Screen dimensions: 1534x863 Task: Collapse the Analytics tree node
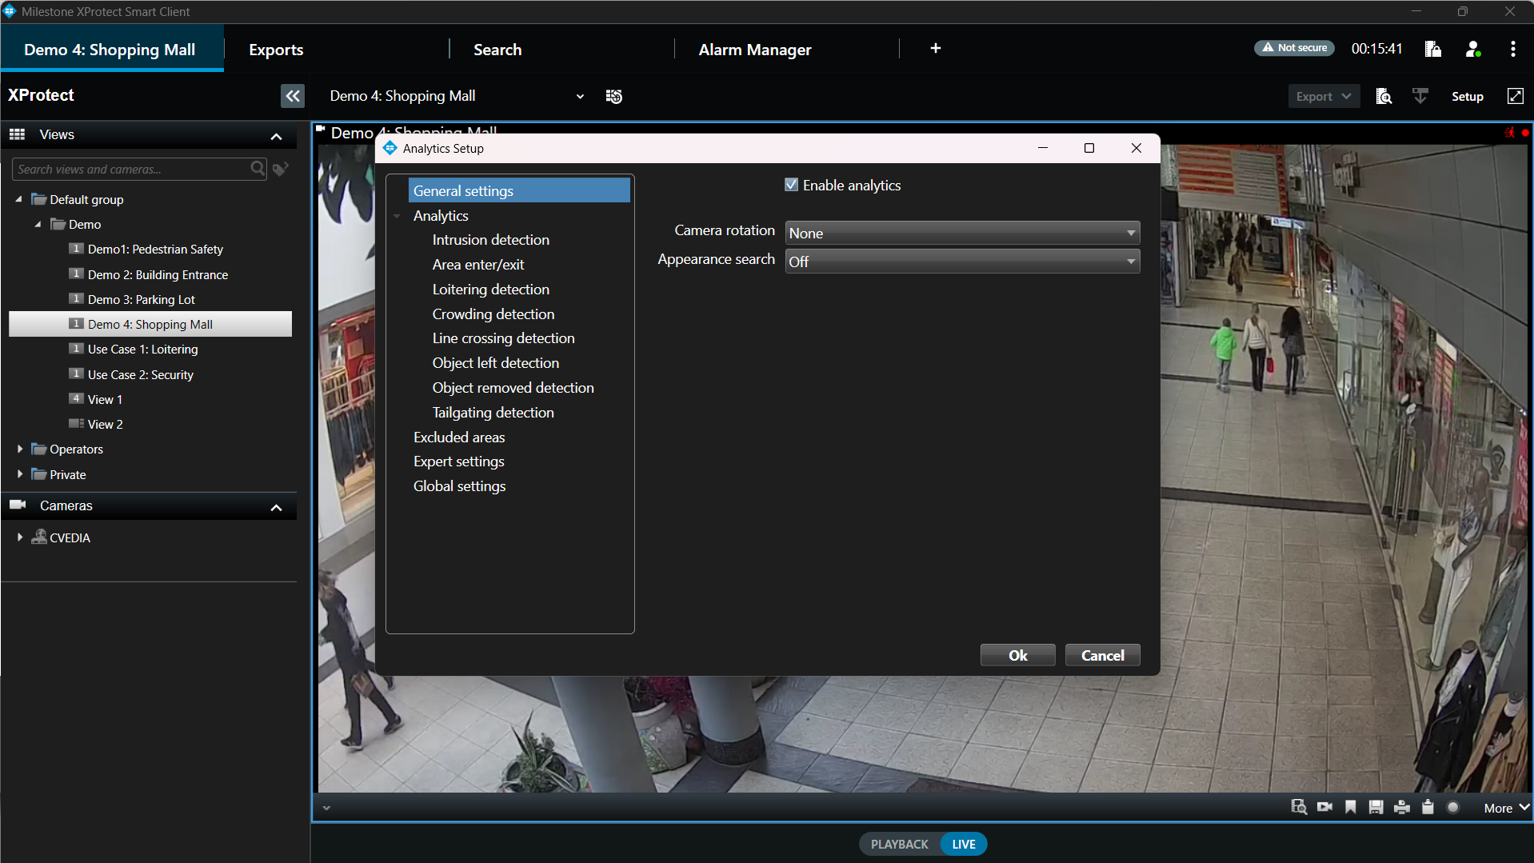pos(397,216)
